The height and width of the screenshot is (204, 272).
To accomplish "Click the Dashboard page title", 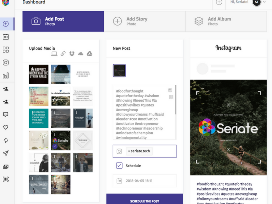I will coord(34,2).
